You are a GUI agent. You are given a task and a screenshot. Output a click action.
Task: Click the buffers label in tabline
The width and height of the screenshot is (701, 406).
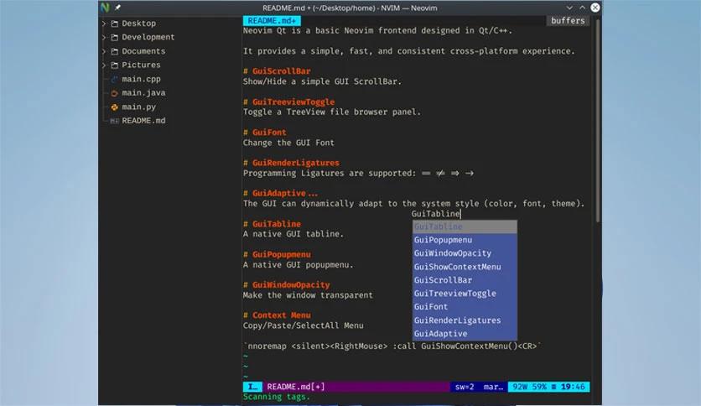tap(568, 21)
